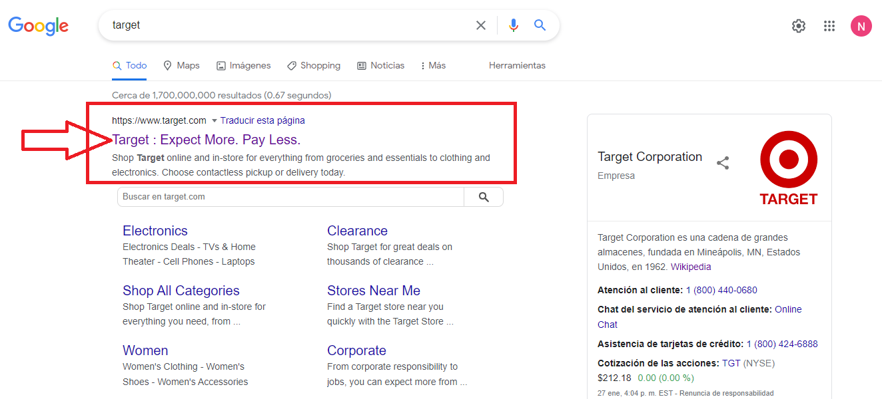Expand the Más menu
Image resolution: width=882 pixels, height=399 pixels.
(433, 66)
